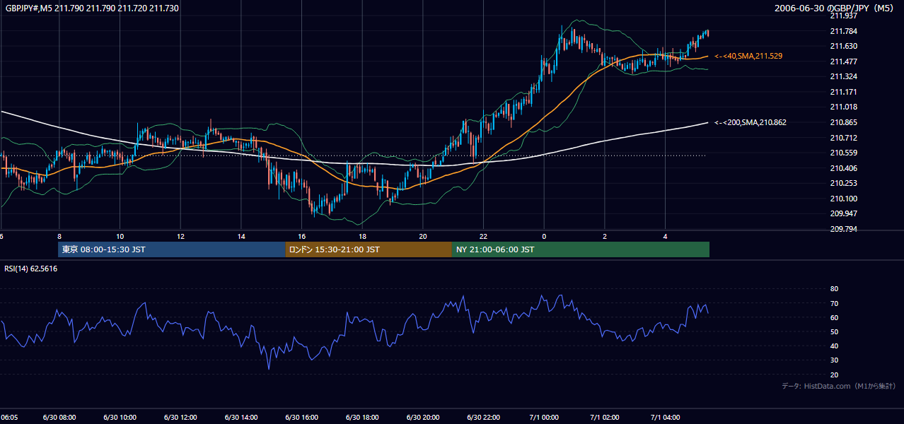Click RSI scale value 40

click(834, 346)
